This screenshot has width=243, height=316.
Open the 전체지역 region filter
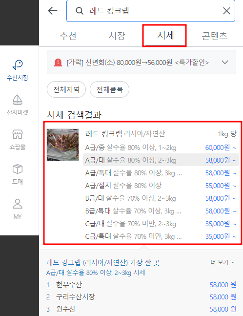66,89
